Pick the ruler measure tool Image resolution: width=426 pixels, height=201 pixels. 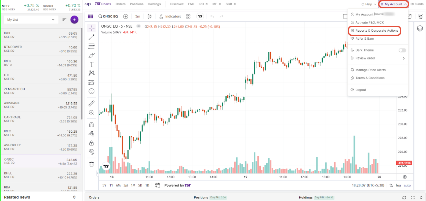[x=92, y=103]
